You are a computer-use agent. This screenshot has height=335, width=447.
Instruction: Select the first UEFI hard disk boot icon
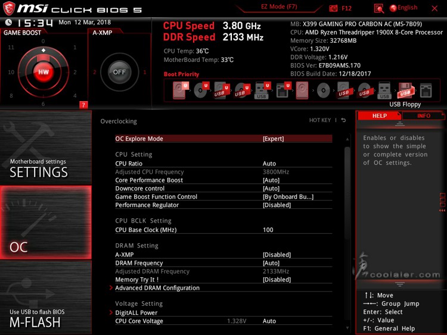pos(180,90)
